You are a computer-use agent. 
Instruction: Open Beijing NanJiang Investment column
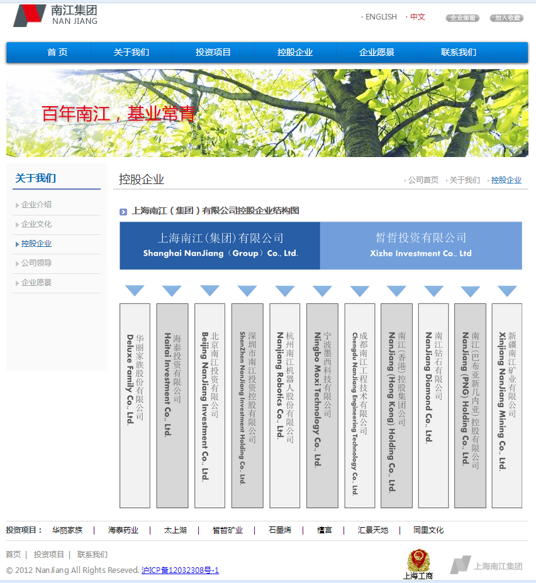210,406
